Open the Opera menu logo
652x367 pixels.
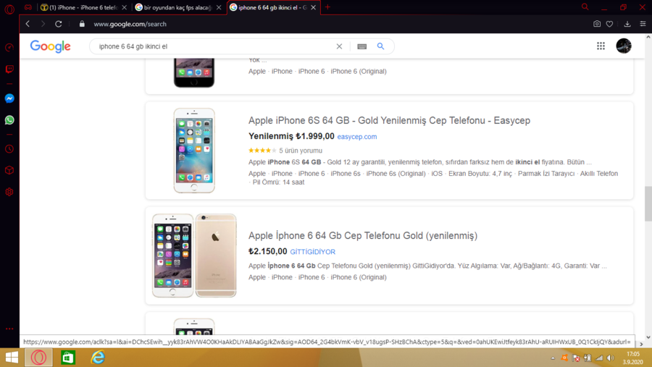coord(9,9)
